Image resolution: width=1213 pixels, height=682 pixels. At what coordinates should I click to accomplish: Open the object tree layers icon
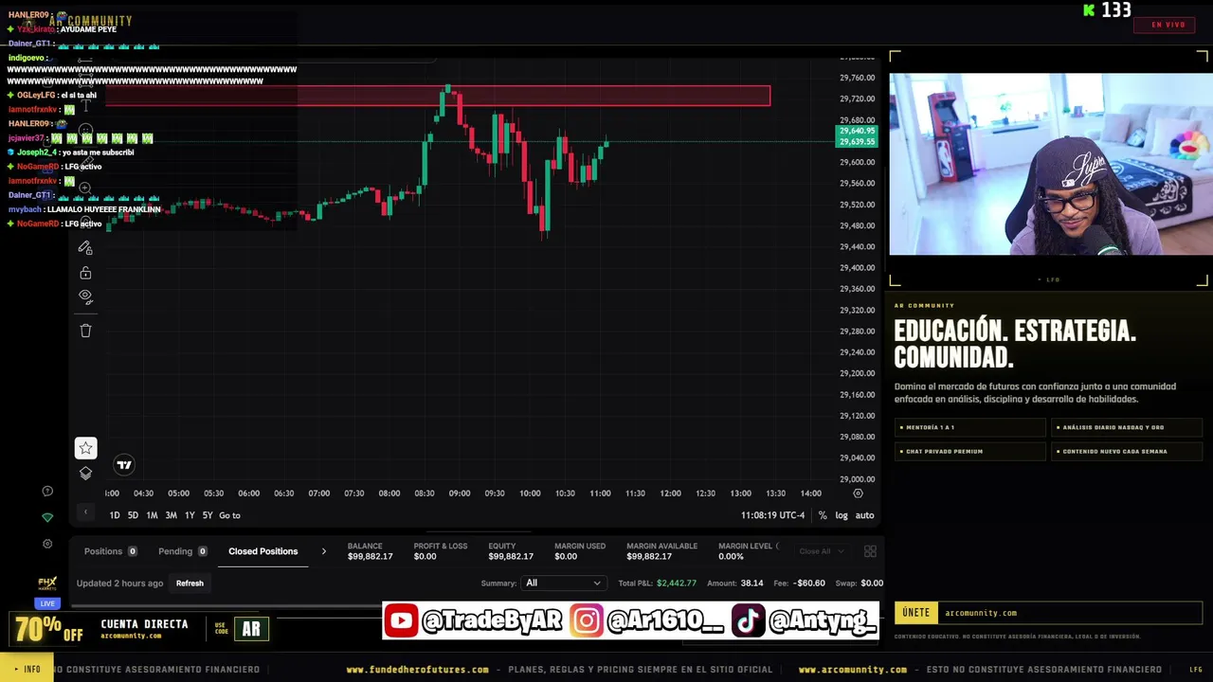click(85, 473)
